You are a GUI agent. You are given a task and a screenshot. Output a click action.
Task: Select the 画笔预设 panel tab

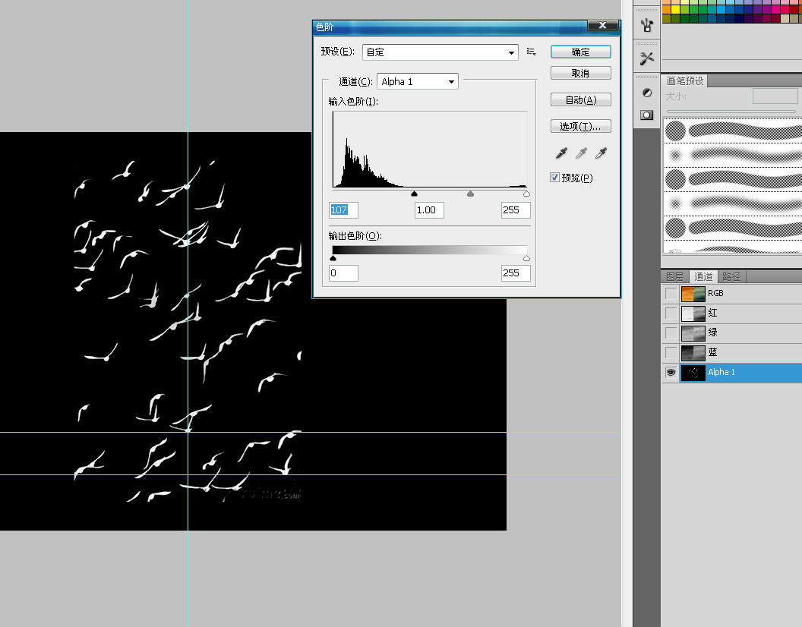[685, 80]
